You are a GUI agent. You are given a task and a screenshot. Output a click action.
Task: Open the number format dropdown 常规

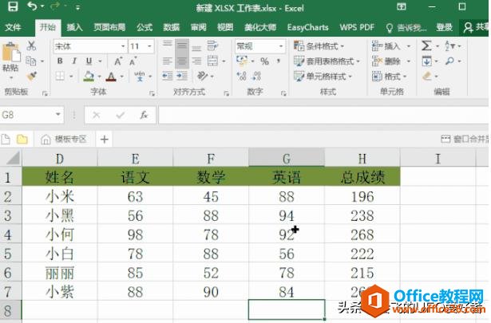click(x=281, y=46)
